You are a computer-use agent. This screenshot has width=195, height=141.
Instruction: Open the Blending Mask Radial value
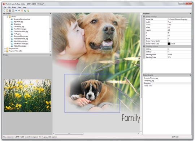179,55
